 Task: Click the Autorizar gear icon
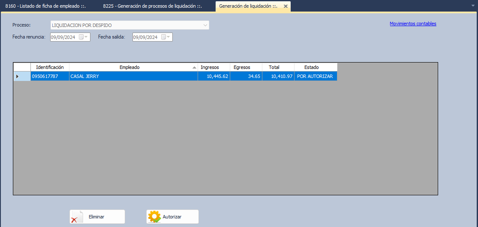click(x=154, y=217)
